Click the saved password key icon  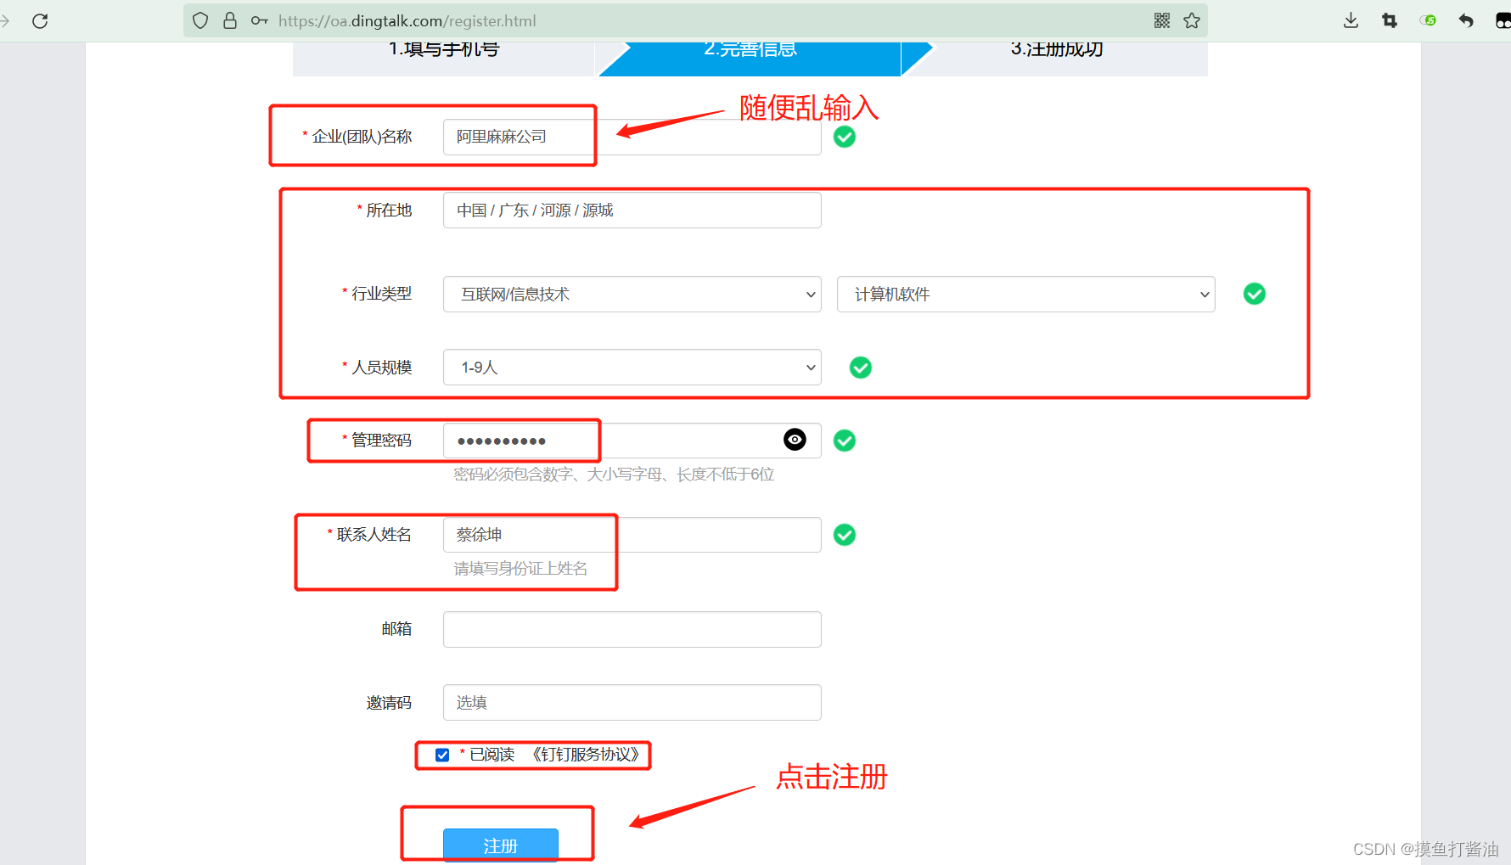260,21
